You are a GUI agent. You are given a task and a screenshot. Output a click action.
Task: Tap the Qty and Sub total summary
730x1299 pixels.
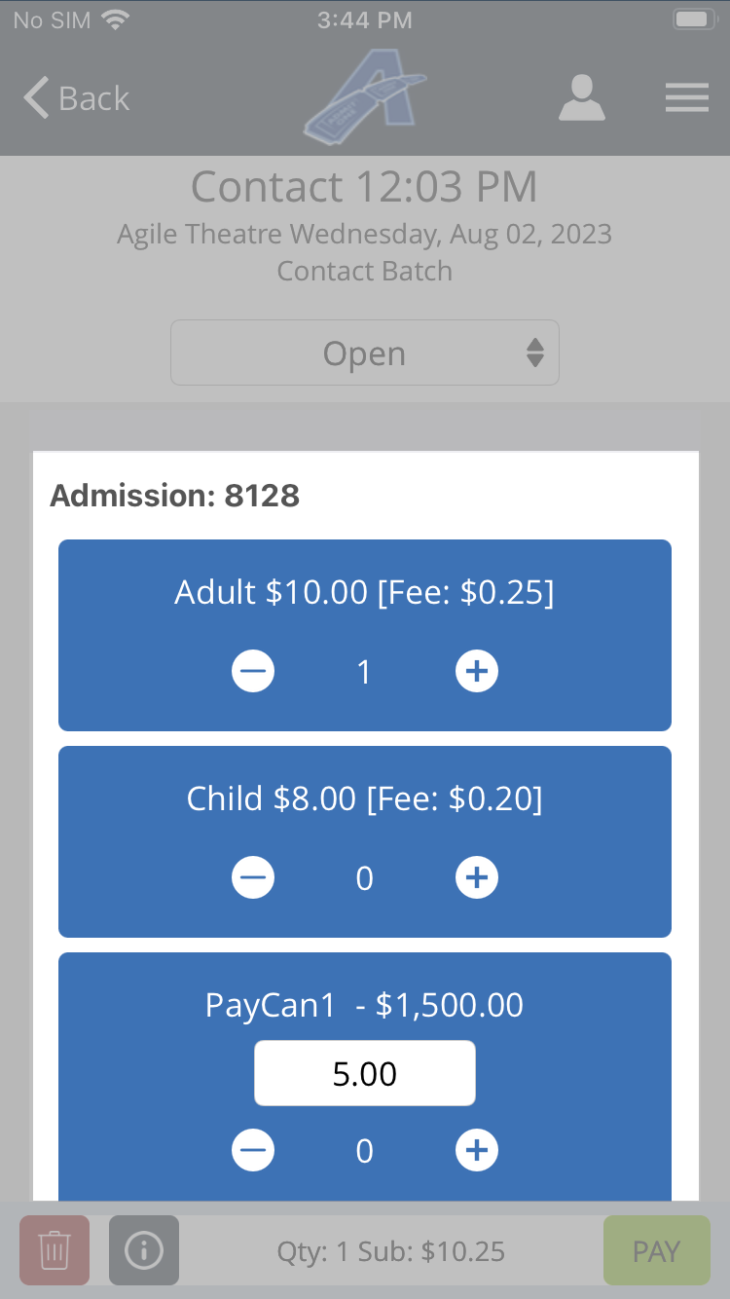pyautogui.click(x=391, y=1251)
